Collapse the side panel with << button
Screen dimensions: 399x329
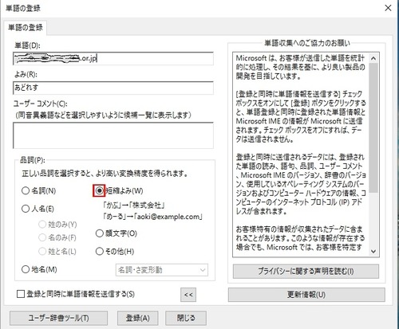[188, 295]
